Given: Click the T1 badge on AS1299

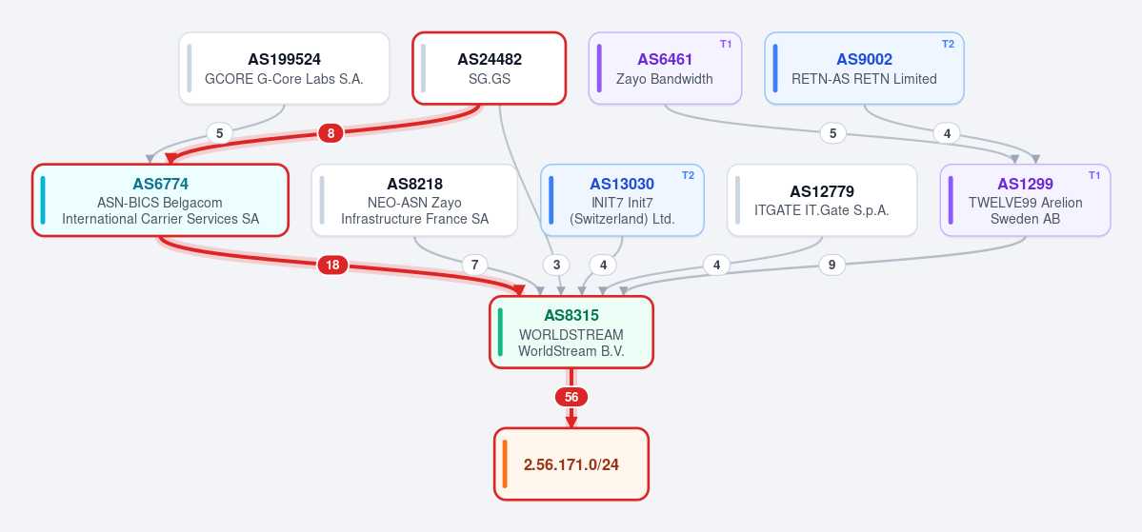Looking at the screenshot, I should 1094,176.
